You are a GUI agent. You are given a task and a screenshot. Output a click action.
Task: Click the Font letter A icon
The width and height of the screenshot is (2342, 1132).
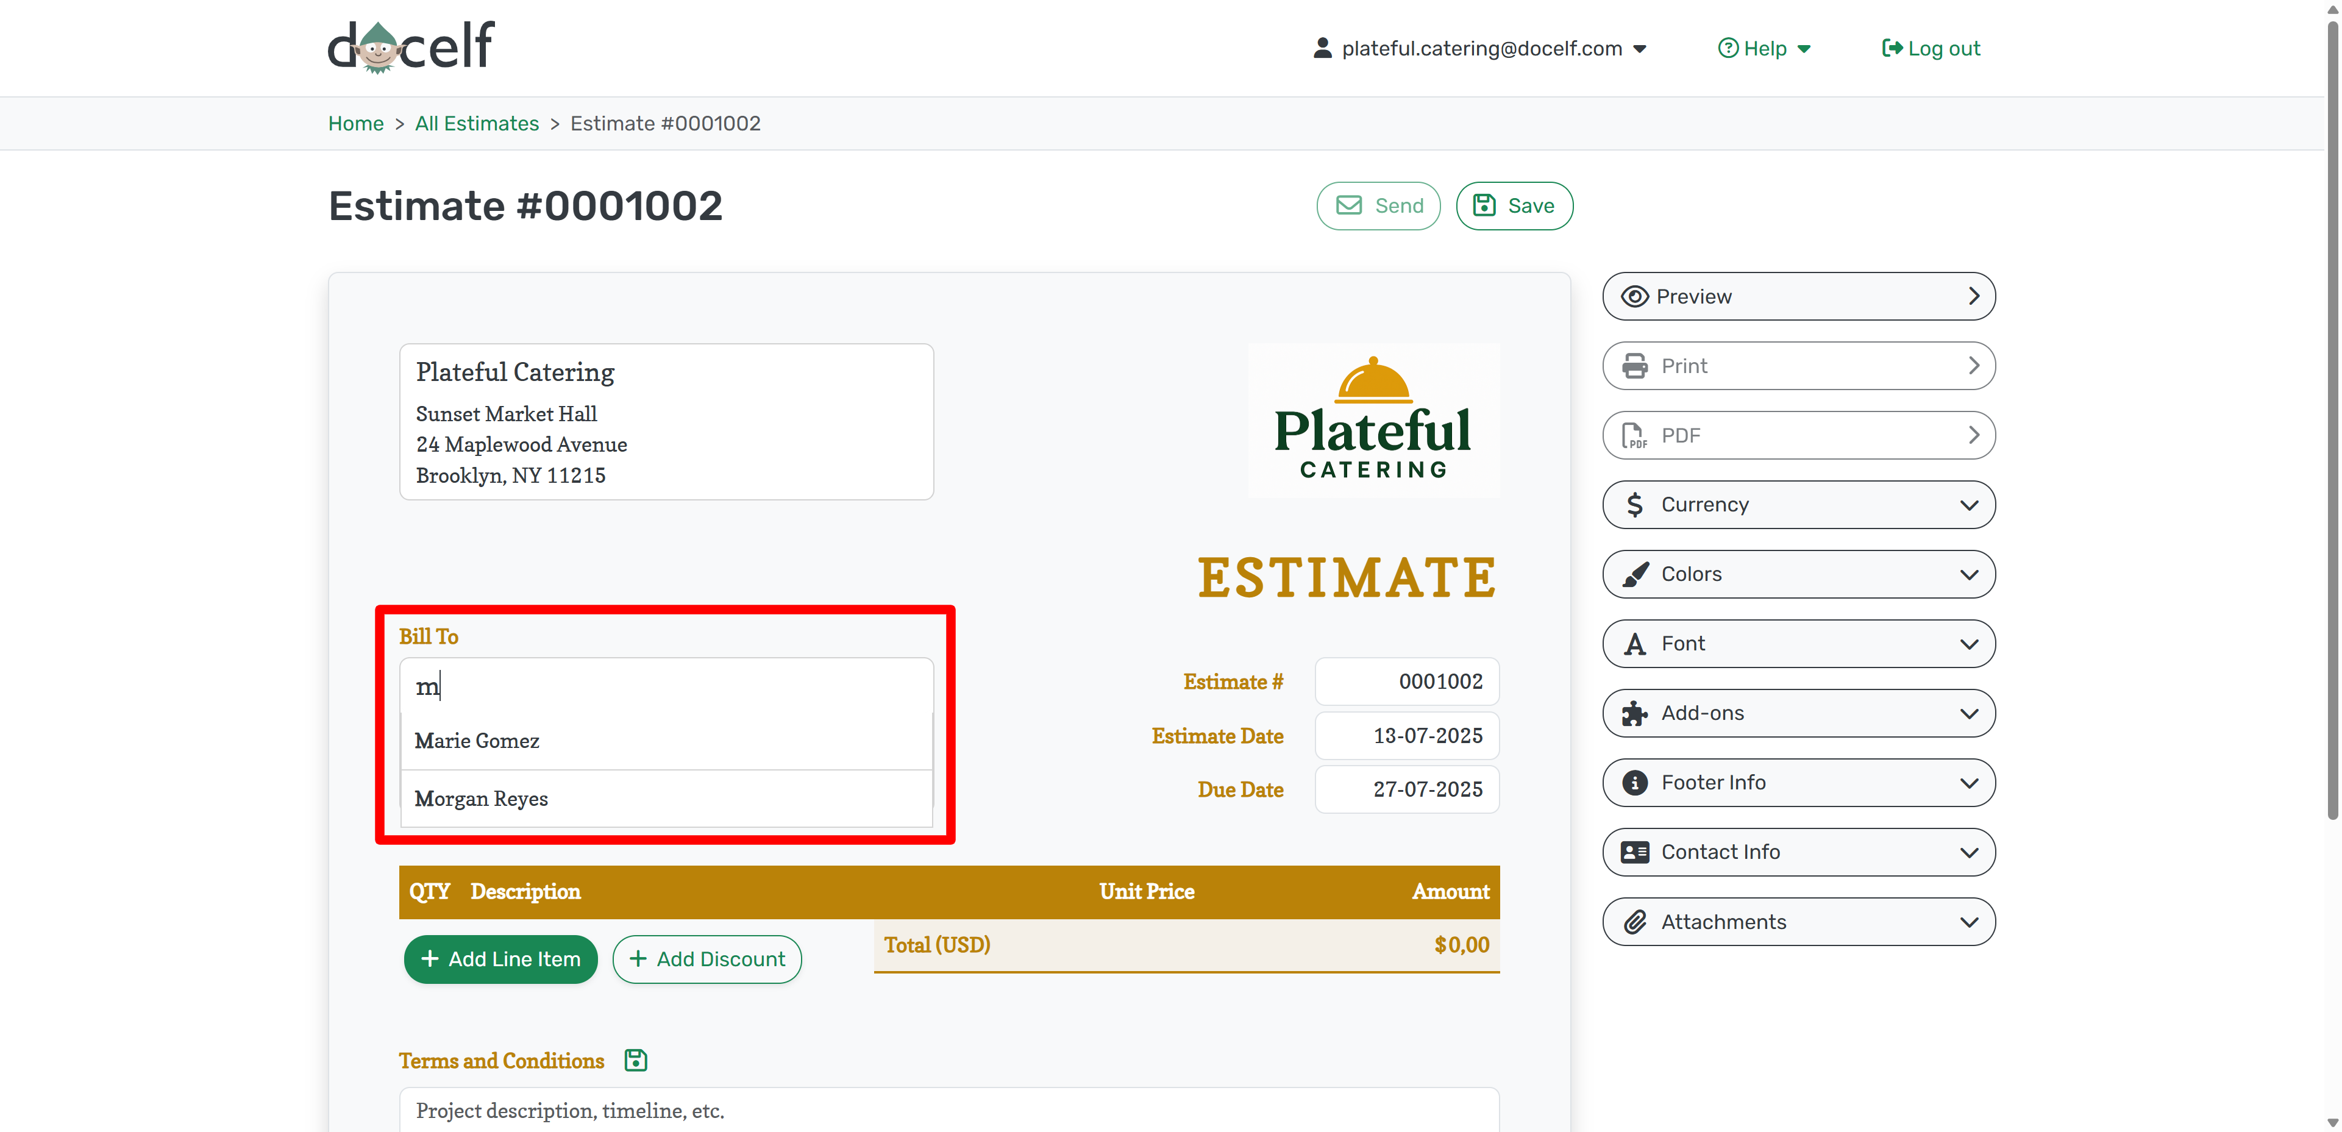(1634, 644)
